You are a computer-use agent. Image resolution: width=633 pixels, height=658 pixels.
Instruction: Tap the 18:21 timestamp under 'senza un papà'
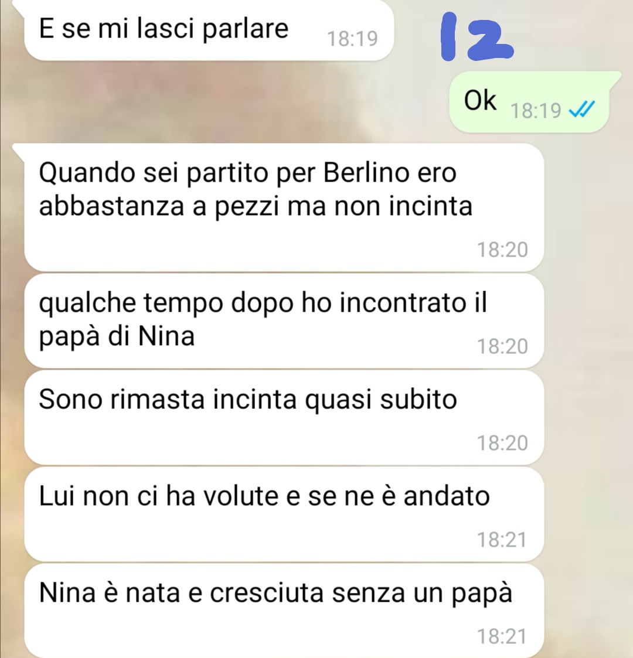pyautogui.click(x=502, y=636)
